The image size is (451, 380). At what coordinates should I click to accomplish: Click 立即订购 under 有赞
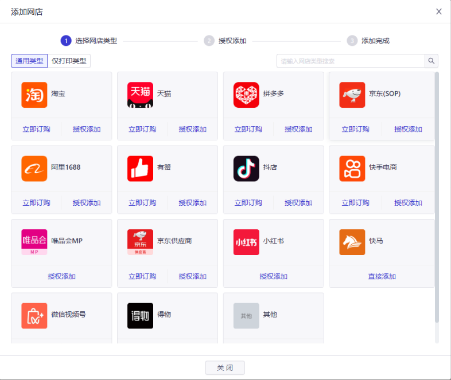(142, 203)
